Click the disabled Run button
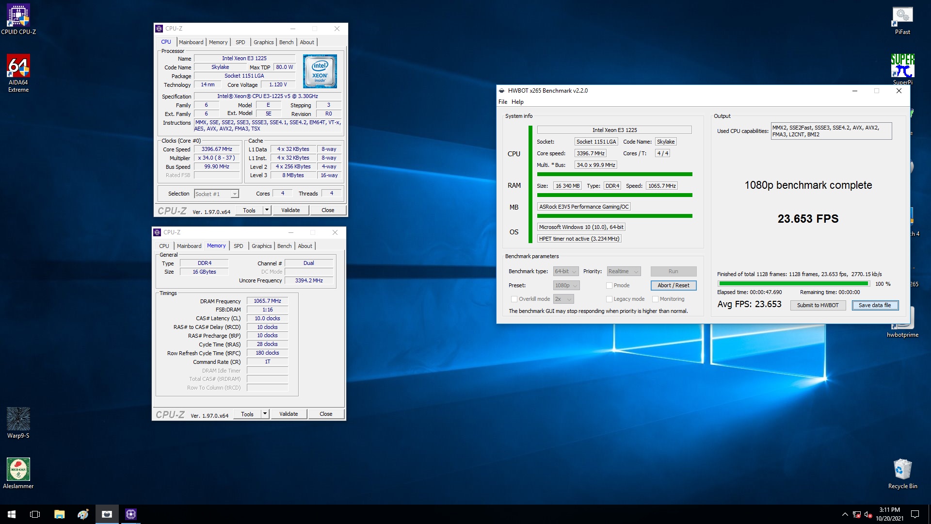Image resolution: width=931 pixels, height=524 pixels. 674,271
